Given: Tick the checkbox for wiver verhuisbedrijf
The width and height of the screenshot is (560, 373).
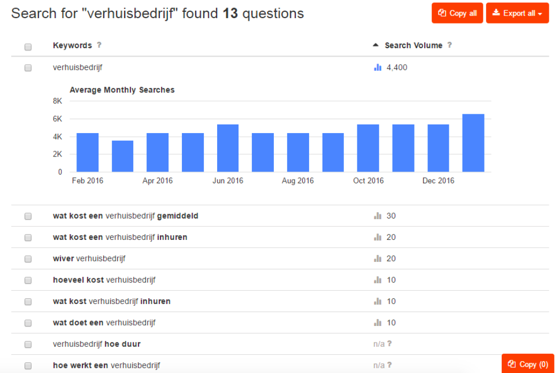Looking at the screenshot, I should pyautogui.click(x=28, y=259).
